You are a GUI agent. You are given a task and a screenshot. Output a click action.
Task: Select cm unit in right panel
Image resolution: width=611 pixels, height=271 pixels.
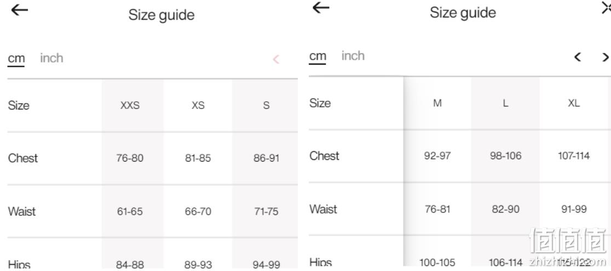(318, 56)
